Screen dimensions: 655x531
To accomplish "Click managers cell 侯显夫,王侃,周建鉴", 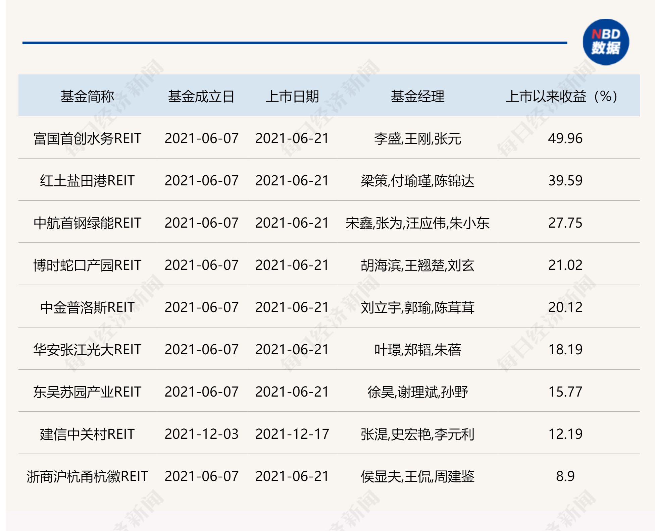I will coord(417,476).
